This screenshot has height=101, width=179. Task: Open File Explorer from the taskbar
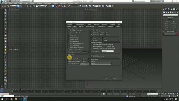tap(16, 99)
